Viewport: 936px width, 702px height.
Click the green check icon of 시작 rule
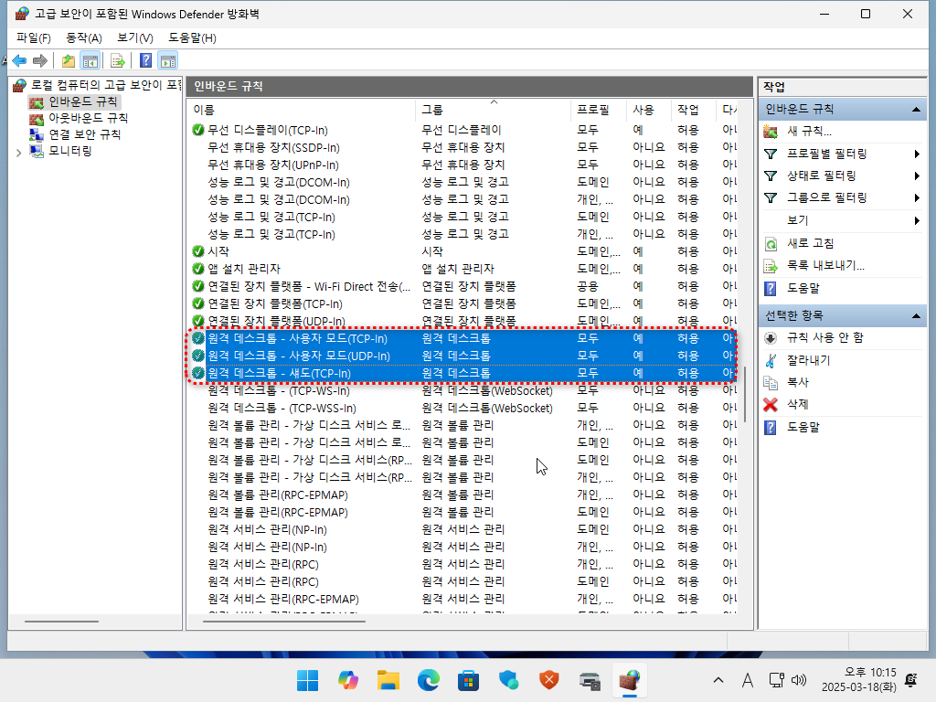198,251
